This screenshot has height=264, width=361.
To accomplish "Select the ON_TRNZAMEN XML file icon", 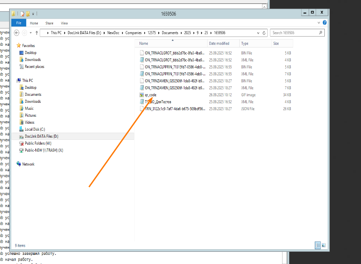I will [142, 88].
